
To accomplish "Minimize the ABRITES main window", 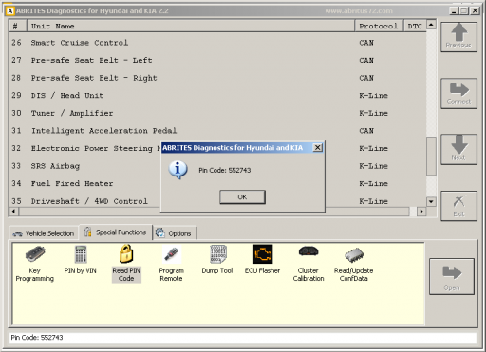I will tap(454, 10).
